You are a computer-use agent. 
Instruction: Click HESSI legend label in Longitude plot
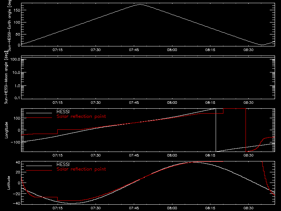coord(63,111)
